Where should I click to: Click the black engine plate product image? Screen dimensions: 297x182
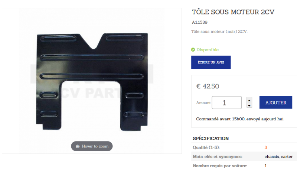pos(92,82)
